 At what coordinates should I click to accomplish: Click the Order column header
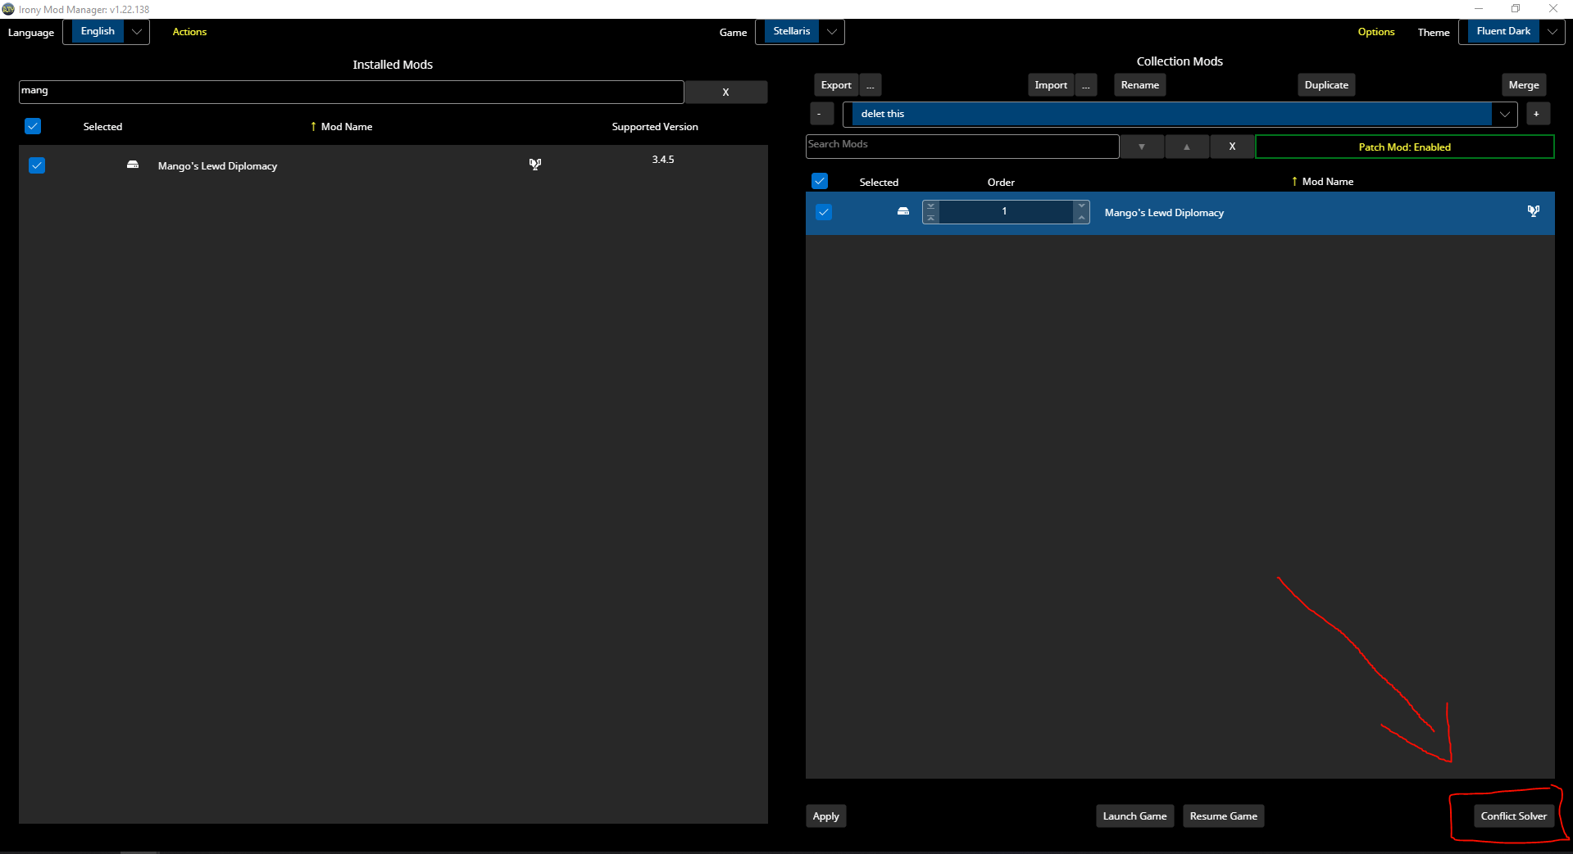coord(1001,183)
